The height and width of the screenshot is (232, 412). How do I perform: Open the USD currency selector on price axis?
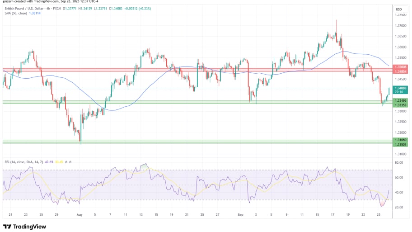(x=399, y=9)
